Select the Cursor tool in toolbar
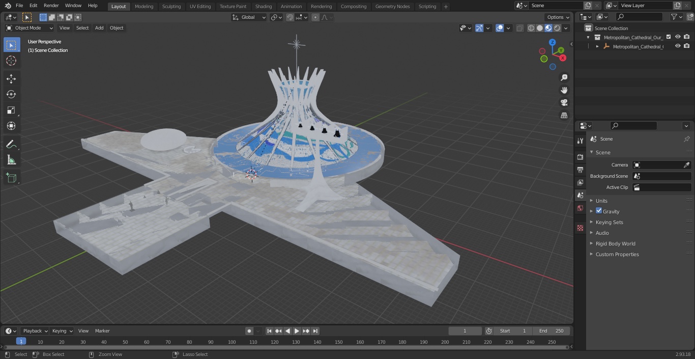The width and height of the screenshot is (695, 359). (11, 61)
